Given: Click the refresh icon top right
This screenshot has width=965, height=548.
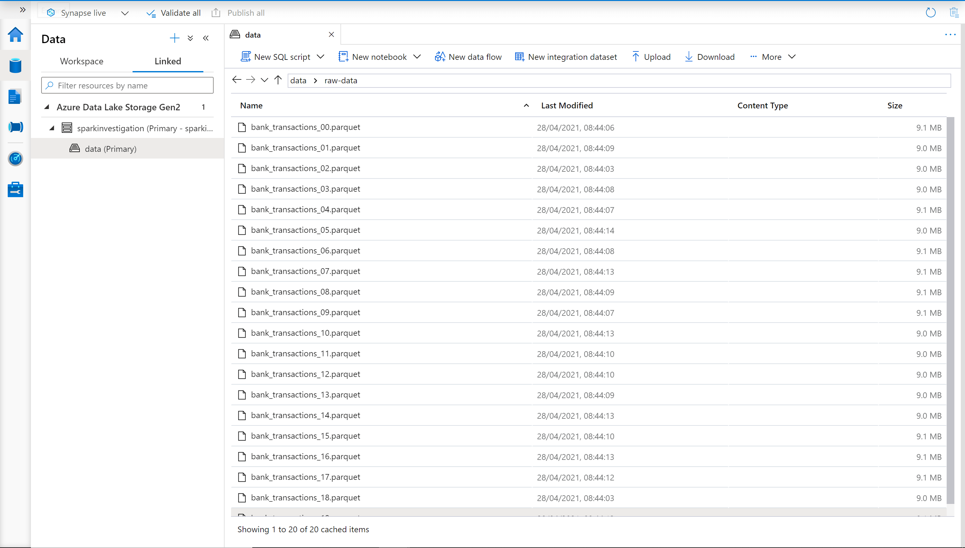Looking at the screenshot, I should tap(931, 12).
